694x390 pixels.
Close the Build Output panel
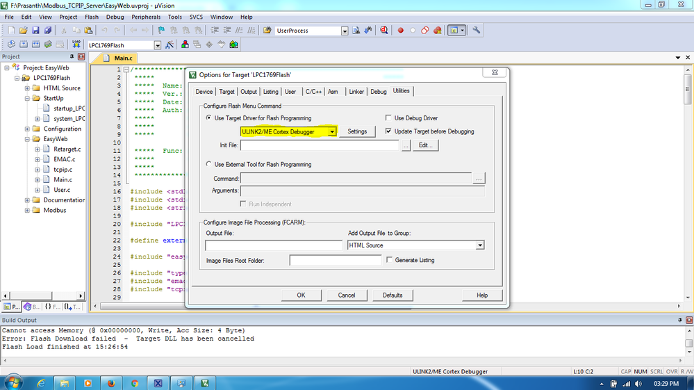click(689, 320)
